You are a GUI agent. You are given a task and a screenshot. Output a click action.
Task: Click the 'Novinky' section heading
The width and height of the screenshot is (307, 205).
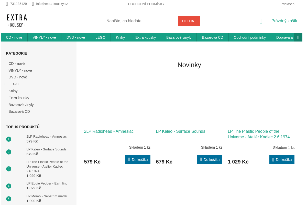[x=189, y=65]
